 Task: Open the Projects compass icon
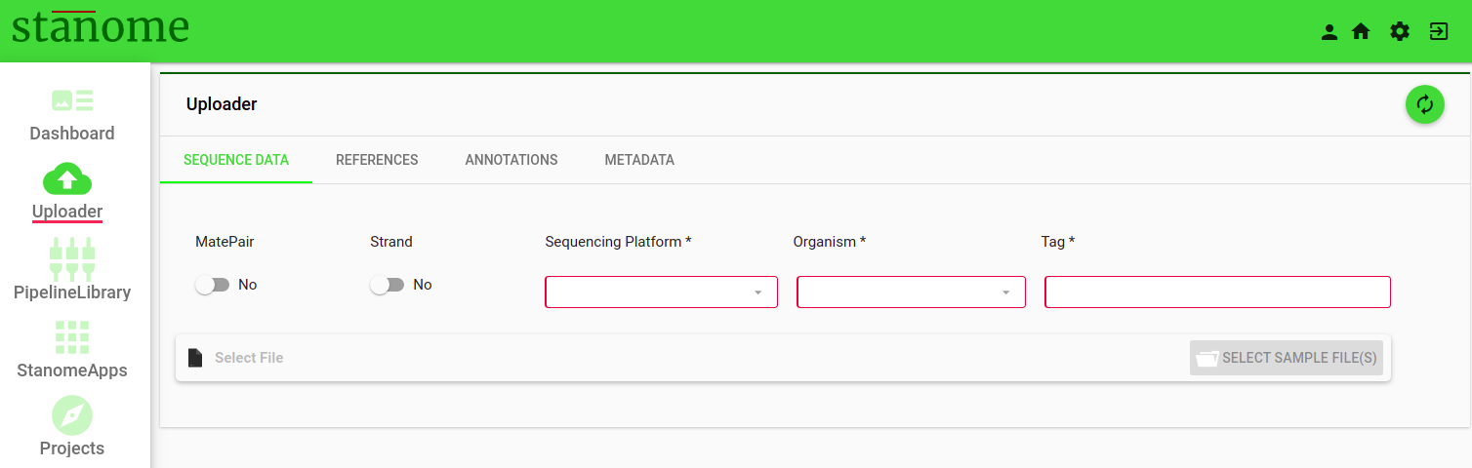[72, 416]
